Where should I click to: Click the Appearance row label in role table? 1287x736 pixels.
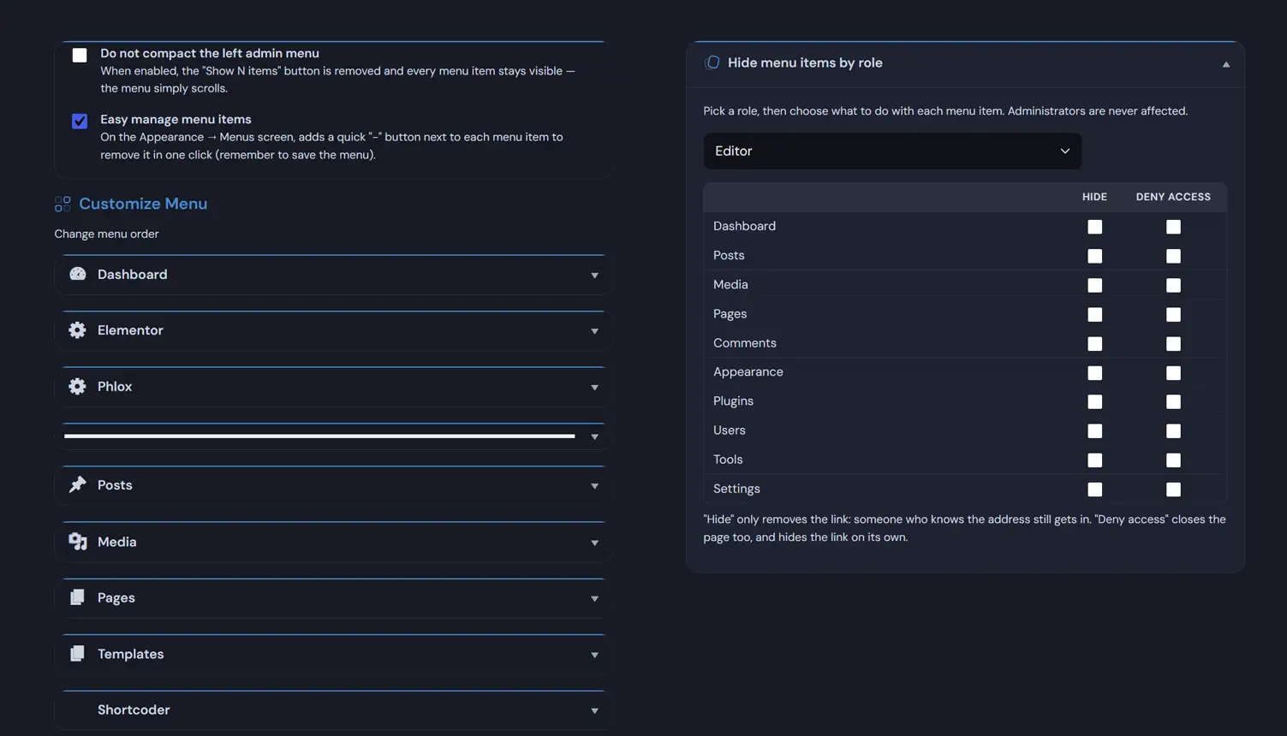click(x=748, y=372)
